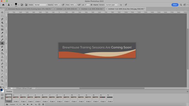Select the Eraser tool
This screenshot has width=189, height=106.
pos(2,50)
